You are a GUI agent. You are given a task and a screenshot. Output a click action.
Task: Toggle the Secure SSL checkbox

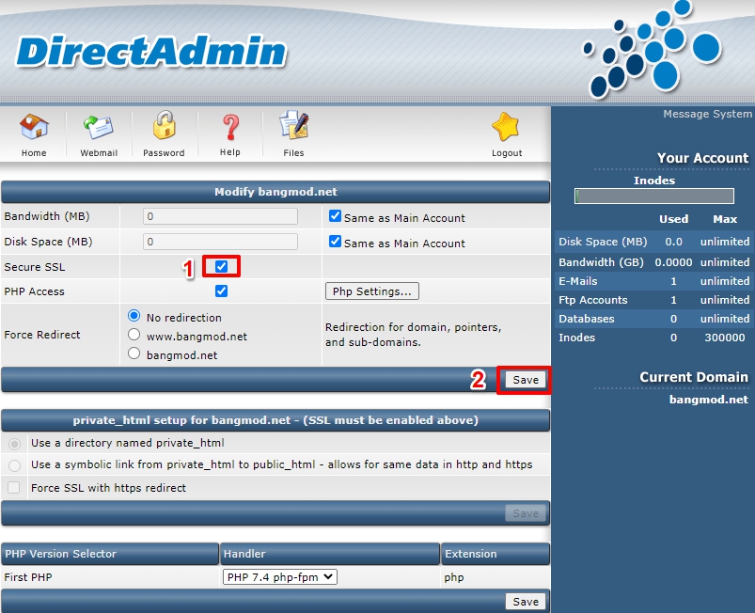222,266
